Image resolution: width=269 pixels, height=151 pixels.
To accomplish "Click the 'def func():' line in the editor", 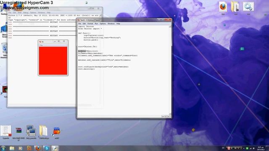I will pyautogui.click(x=84, y=33).
